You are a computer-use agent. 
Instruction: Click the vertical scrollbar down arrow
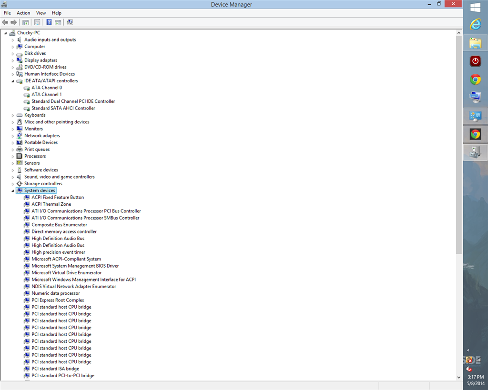pyautogui.click(x=459, y=377)
